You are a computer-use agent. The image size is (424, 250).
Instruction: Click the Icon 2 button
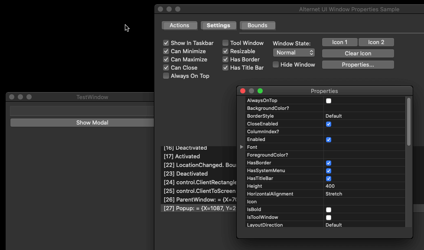click(376, 42)
